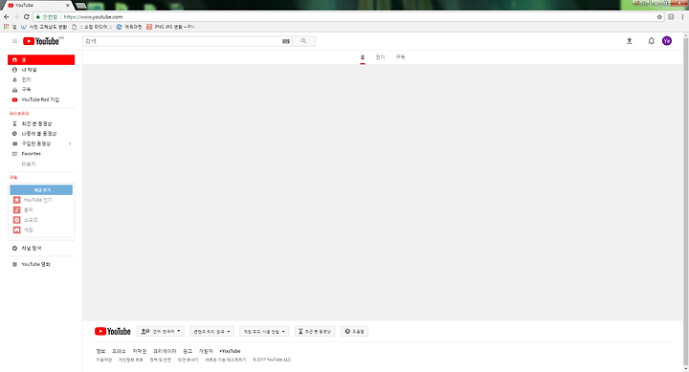The height and width of the screenshot is (372, 689).
Task: Click the footer YouTube logo
Action: [113, 331]
